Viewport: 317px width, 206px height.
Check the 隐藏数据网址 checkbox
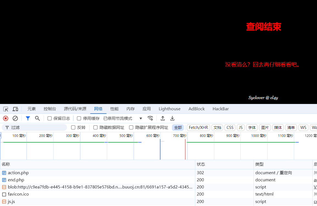(96, 128)
